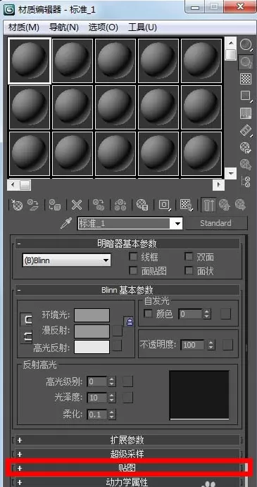Open material editor Options icon
This screenshot has height=487, width=257.
246,147
